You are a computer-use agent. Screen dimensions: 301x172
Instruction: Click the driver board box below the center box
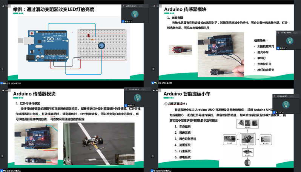click(248, 152)
